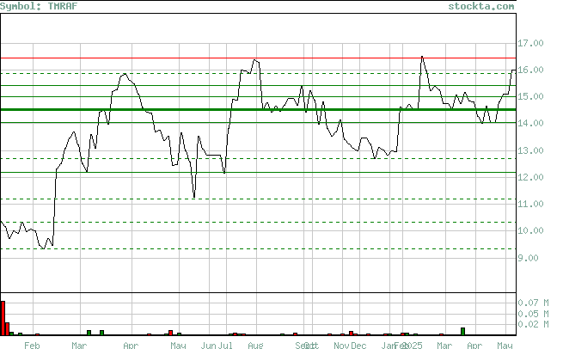Click the Dec month label
The image size is (563, 349).
click(358, 345)
